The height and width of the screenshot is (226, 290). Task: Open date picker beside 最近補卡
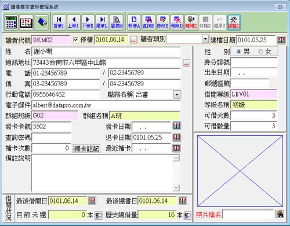176,148
